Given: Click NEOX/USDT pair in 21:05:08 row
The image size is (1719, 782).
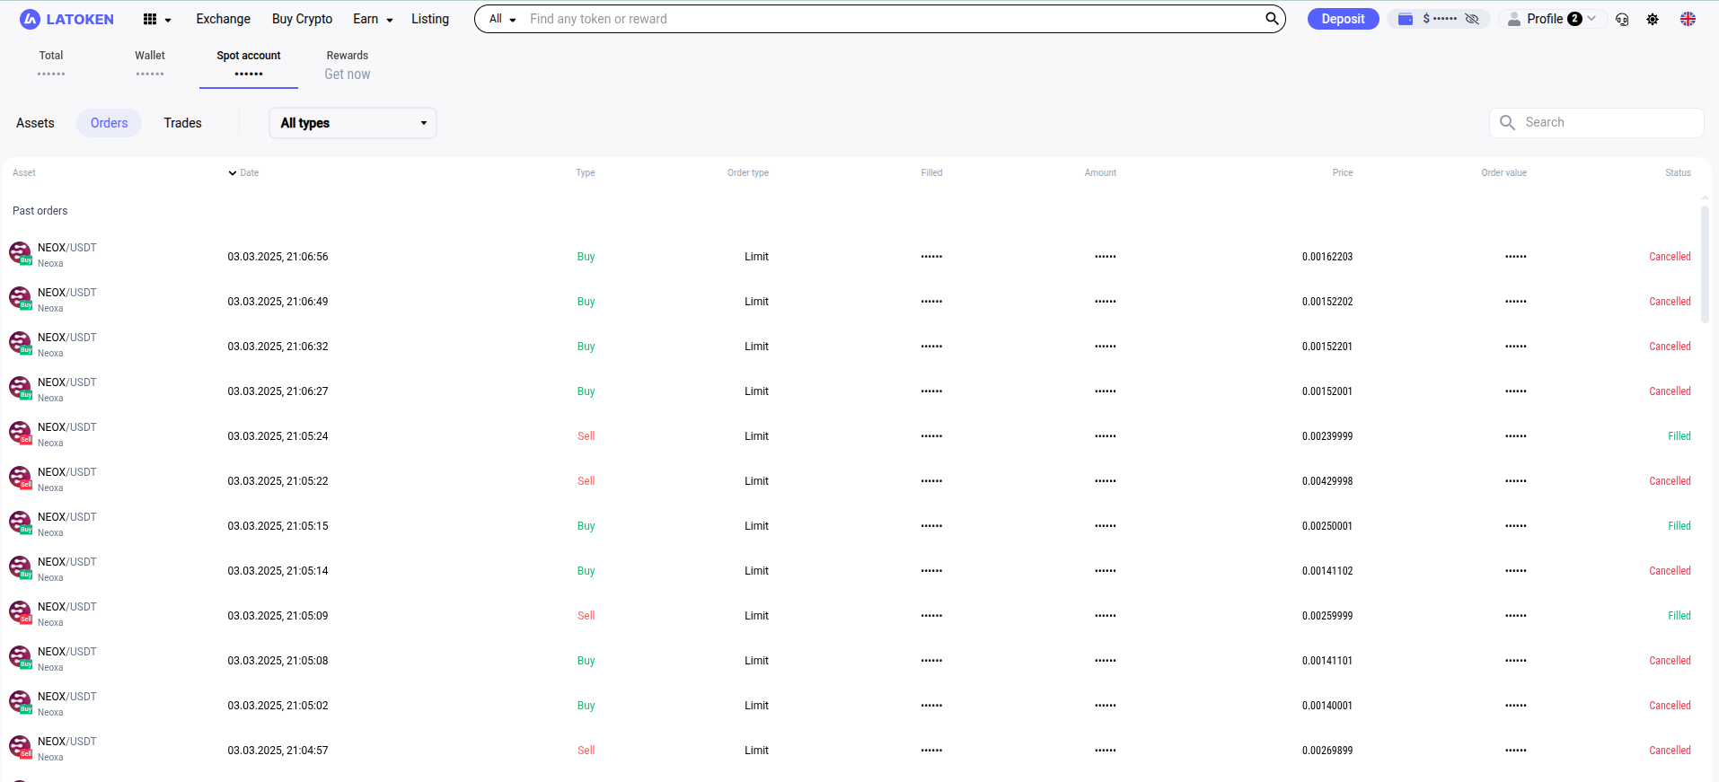Looking at the screenshot, I should [x=67, y=652].
